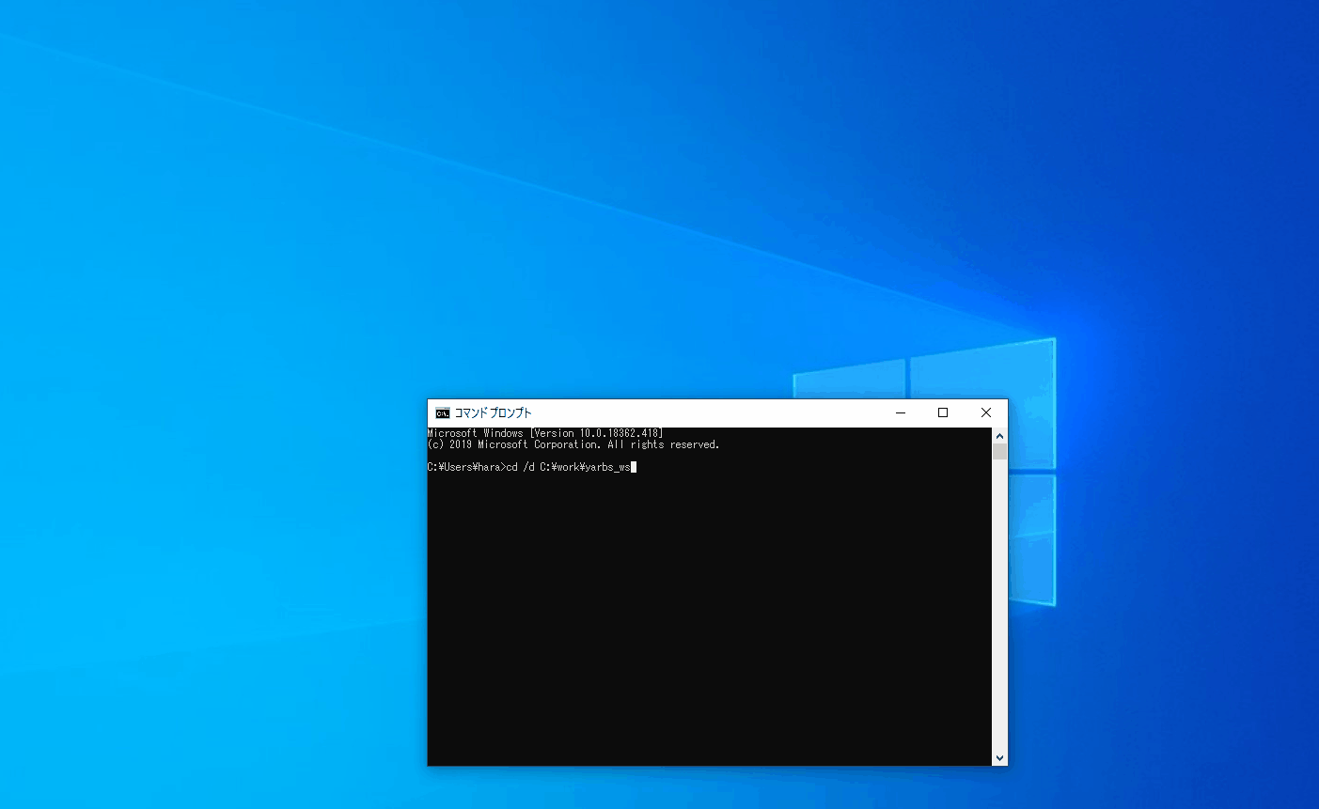Minimize the コマンド プロンプト window
The image size is (1319, 809).
[x=901, y=412]
